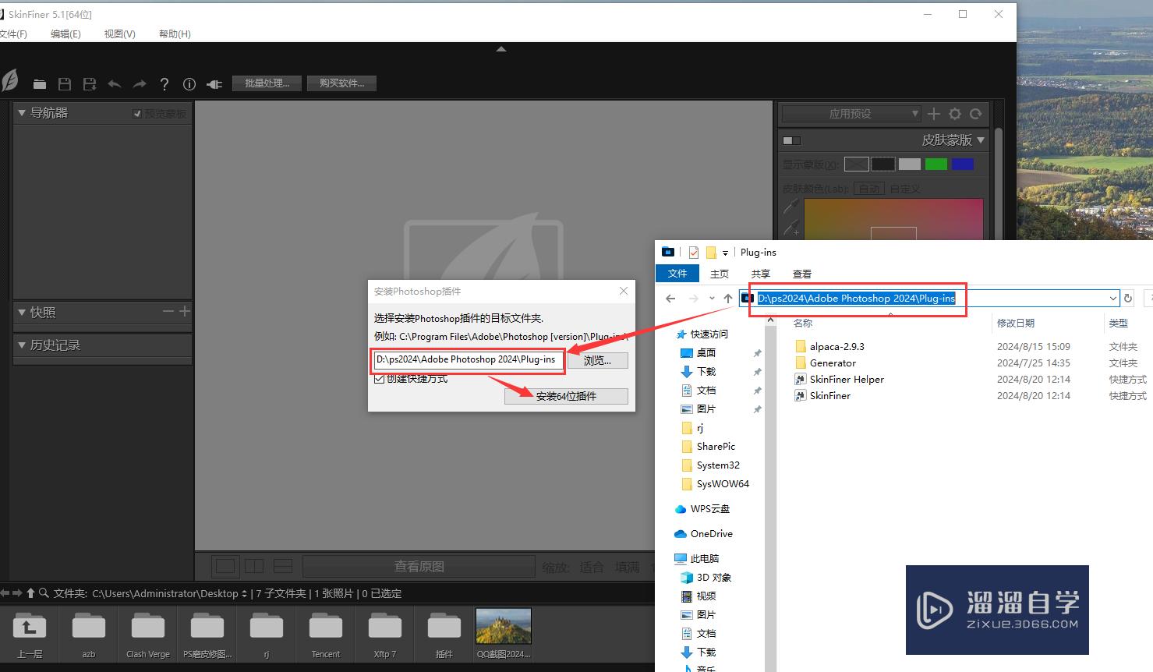Open Explorer address bar history dropdown

point(1112,299)
